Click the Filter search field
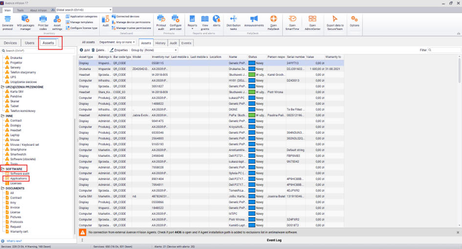Viewport: 462px width, 249px height. (444, 50)
